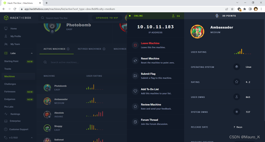Click the User Owns person icon

tap(237, 97)
